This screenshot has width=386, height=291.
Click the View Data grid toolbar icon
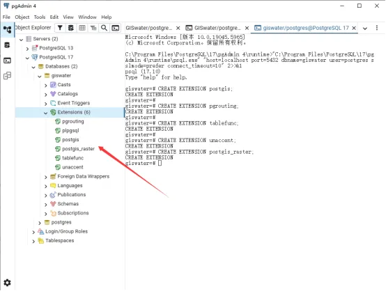tap(82, 28)
